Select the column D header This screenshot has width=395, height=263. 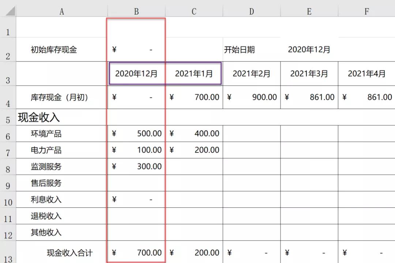(x=251, y=12)
